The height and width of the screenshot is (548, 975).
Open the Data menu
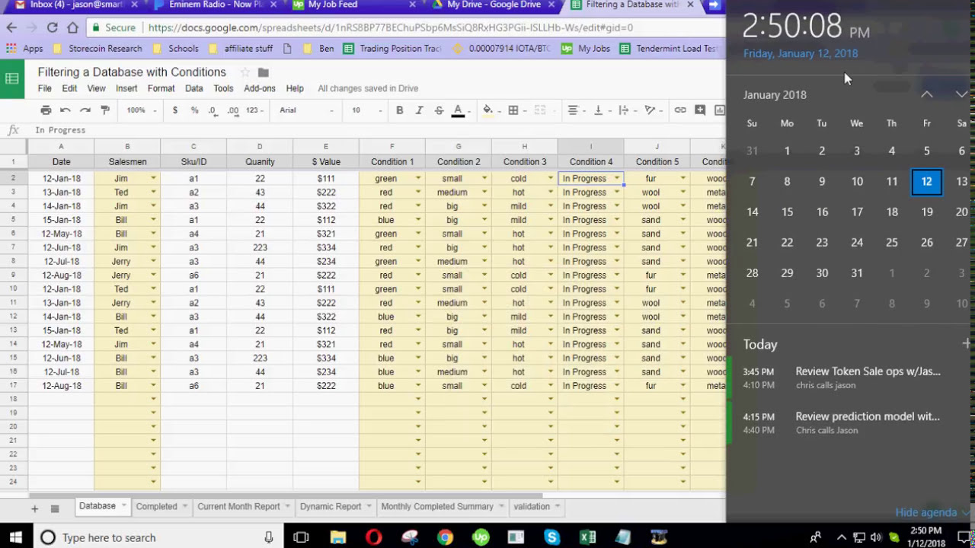click(194, 88)
